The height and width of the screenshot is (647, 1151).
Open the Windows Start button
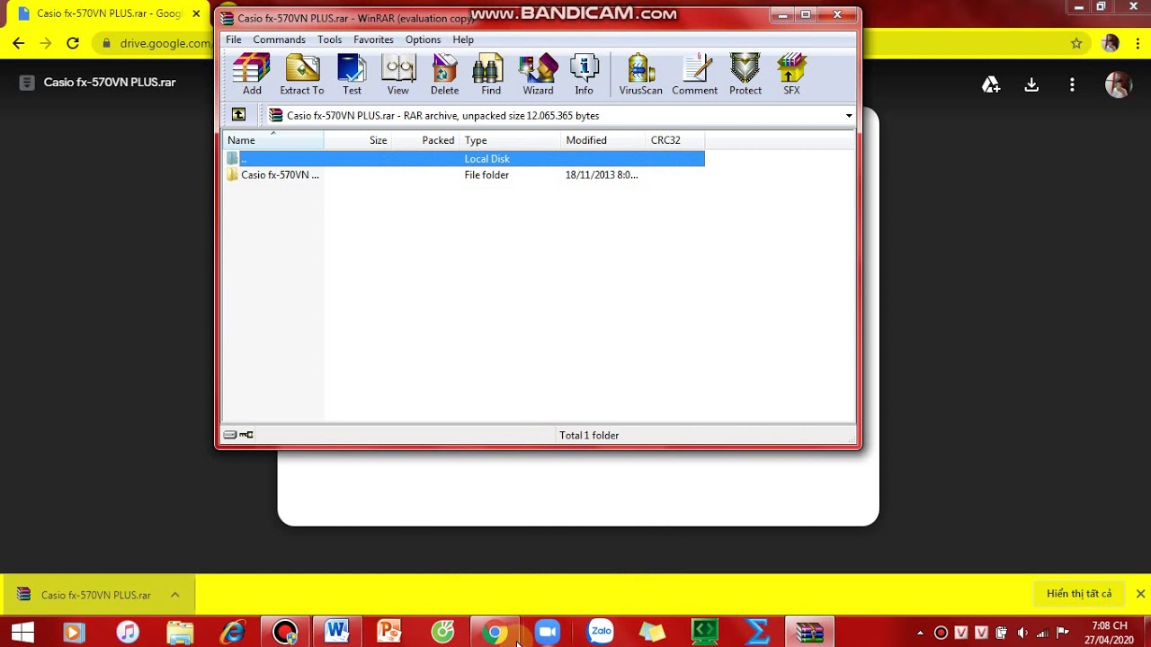[22, 633]
